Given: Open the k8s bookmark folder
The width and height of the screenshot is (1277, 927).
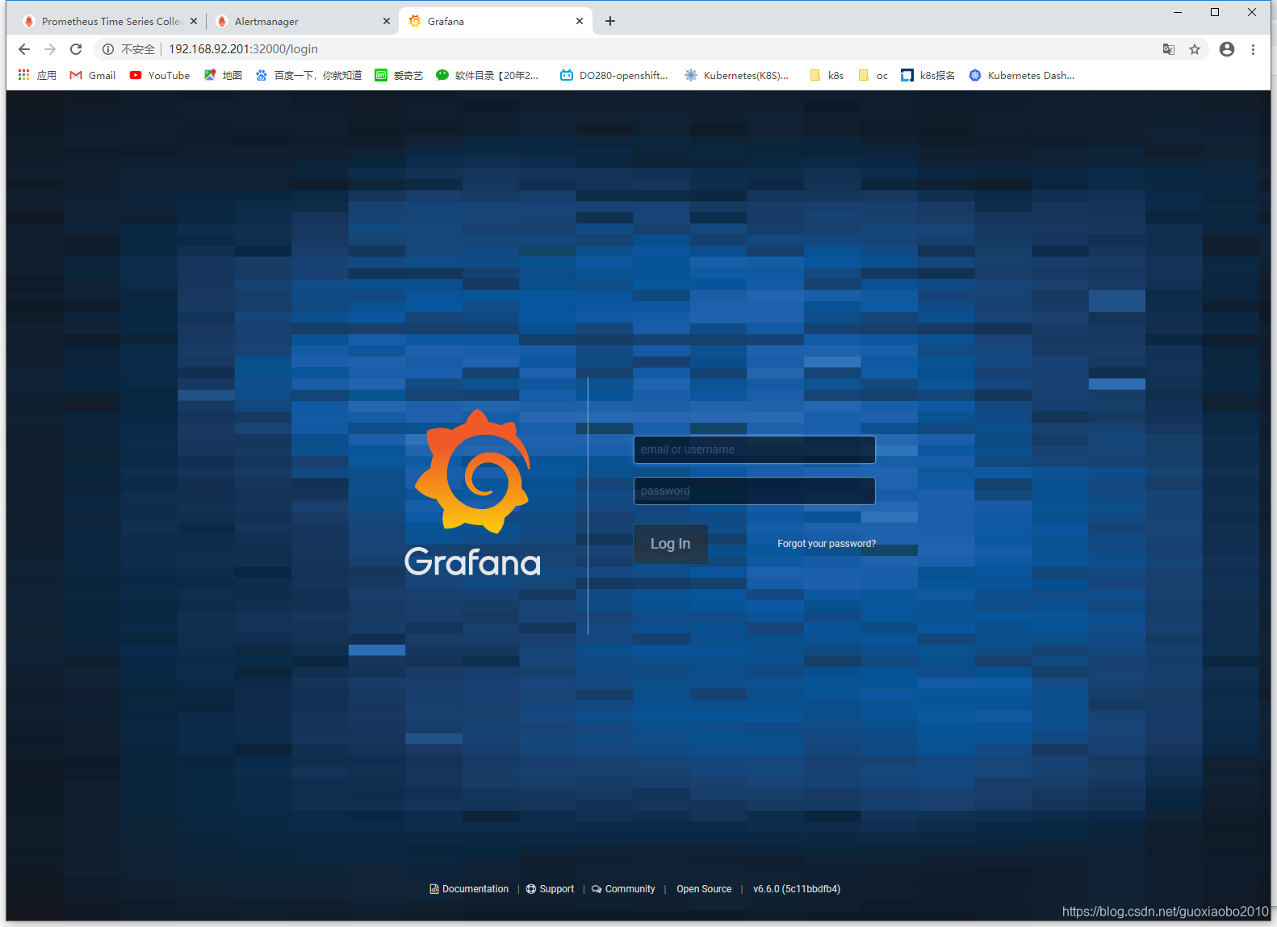Looking at the screenshot, I should pos(827,75).
